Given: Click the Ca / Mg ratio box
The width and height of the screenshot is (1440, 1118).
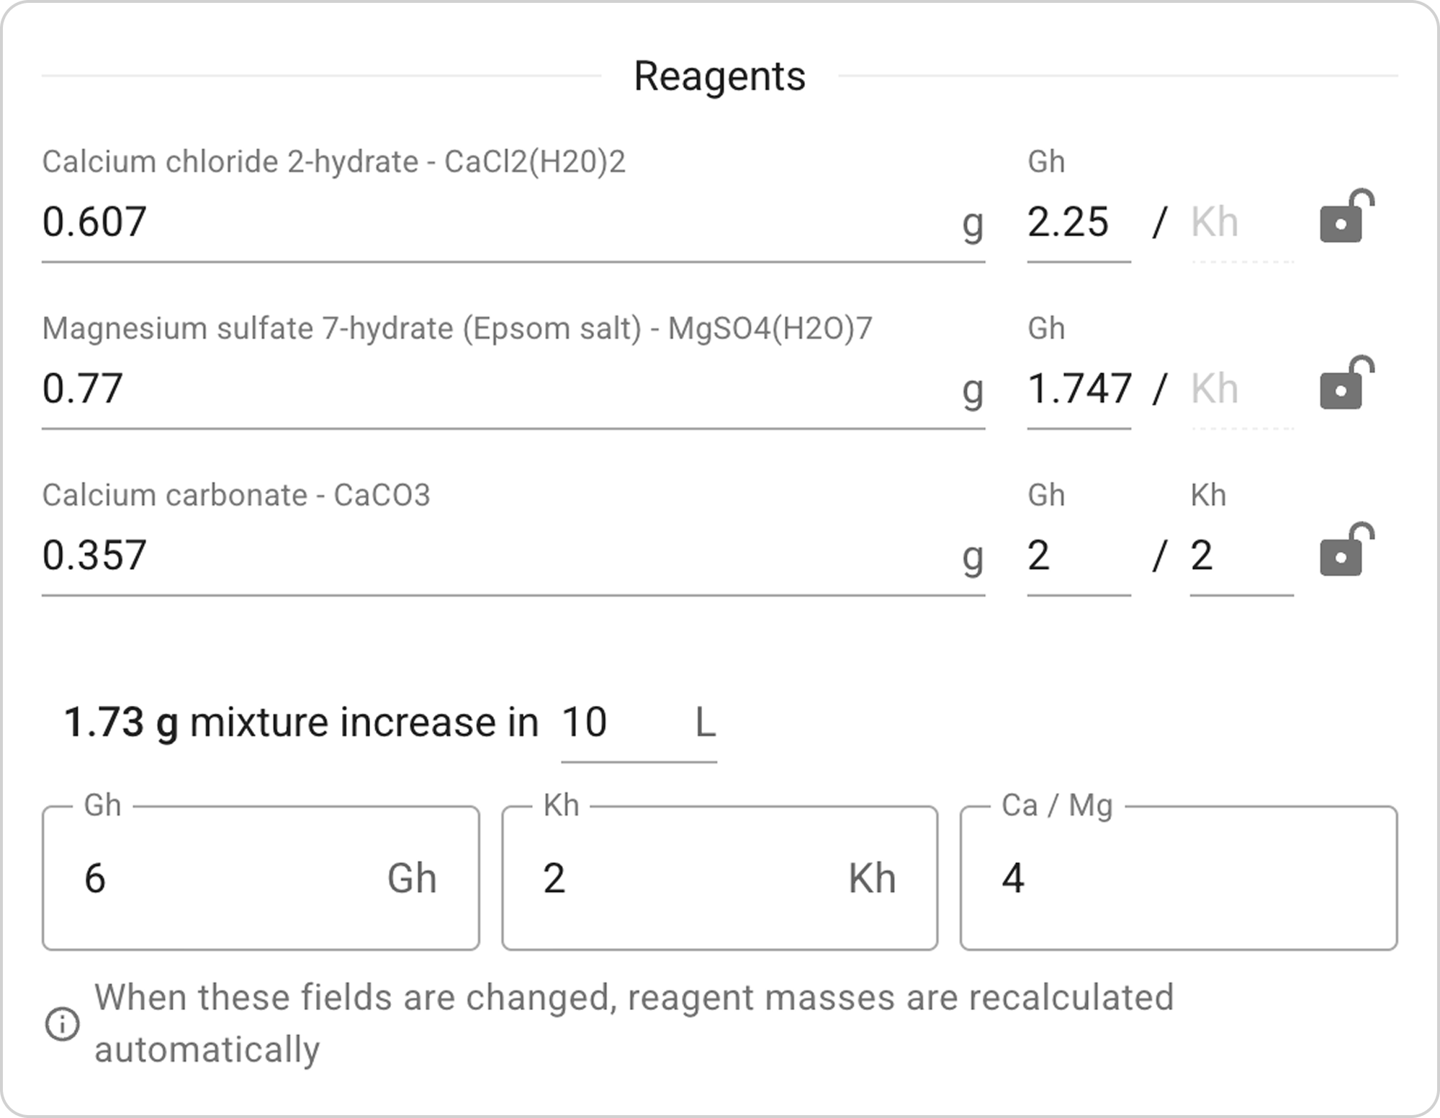Looking at the screenshot, I should pos(1178,878).
